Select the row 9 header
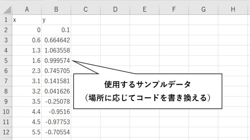This screenshot has height=140, width=250. pyautogui.click(x=6, y=102)
